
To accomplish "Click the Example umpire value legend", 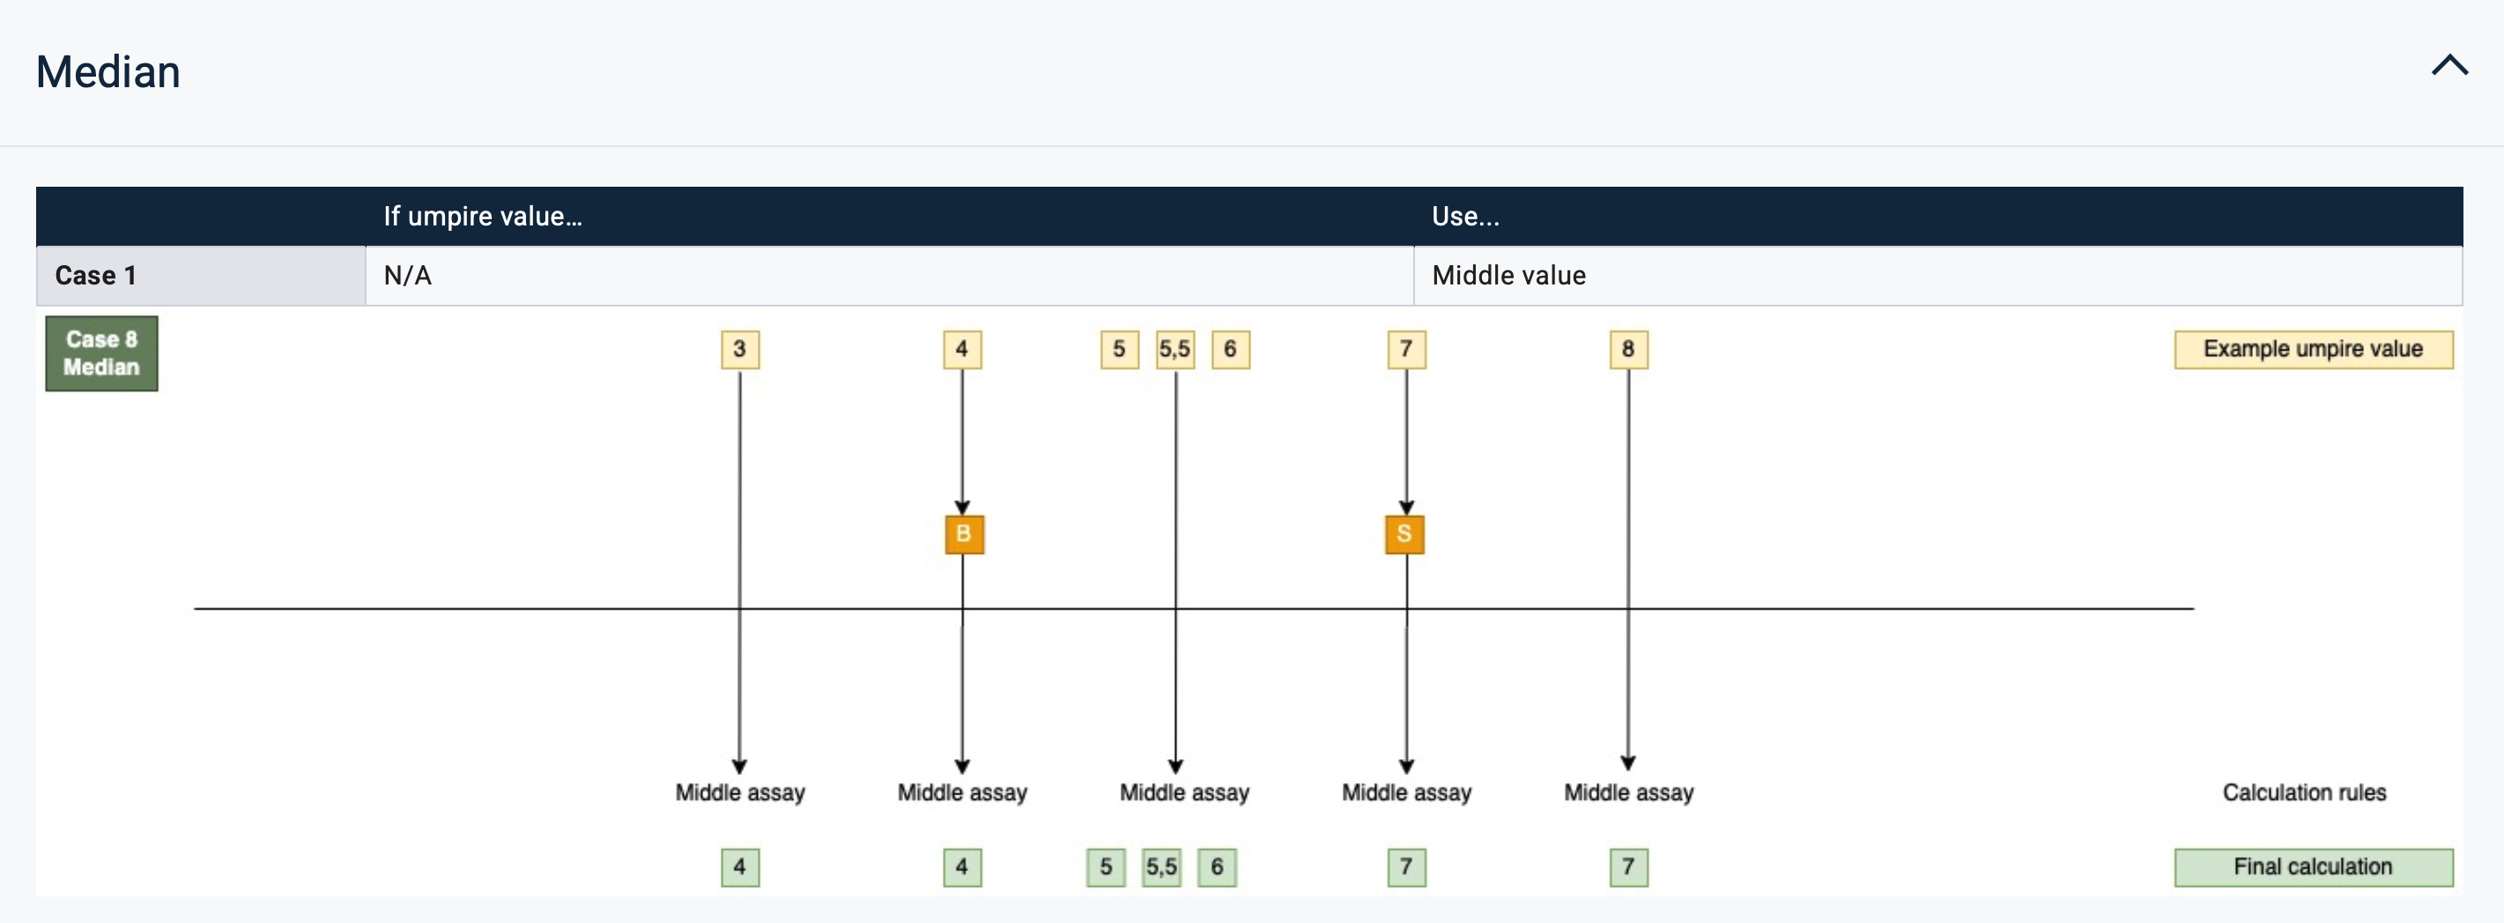I will point(2313,350).
